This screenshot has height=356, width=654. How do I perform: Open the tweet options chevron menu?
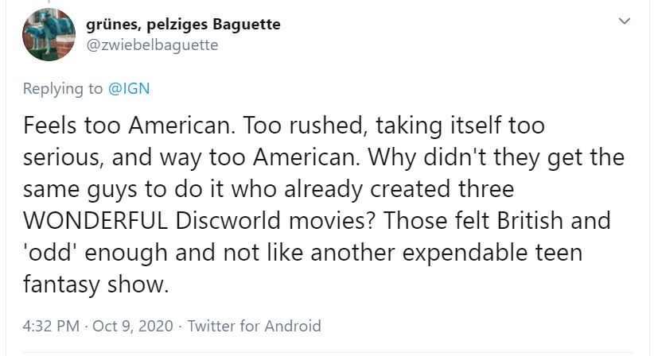coord(625,21)
